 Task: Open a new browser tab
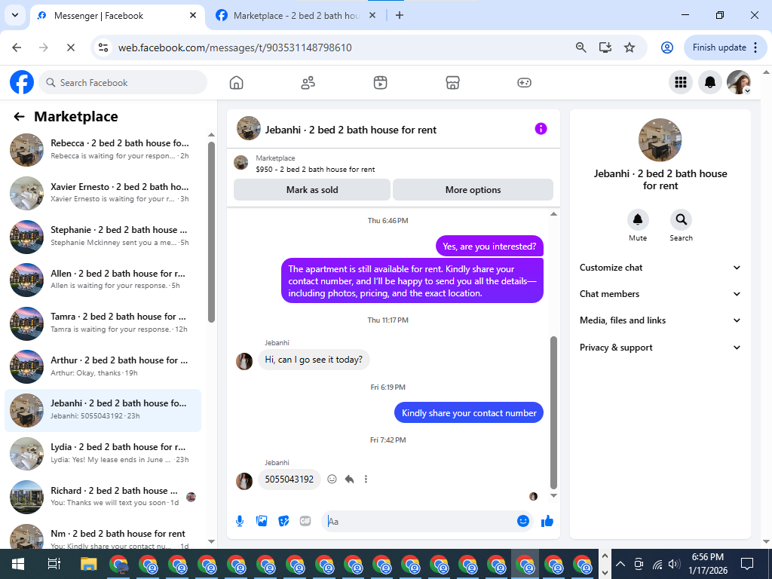[x=400, y=15]
